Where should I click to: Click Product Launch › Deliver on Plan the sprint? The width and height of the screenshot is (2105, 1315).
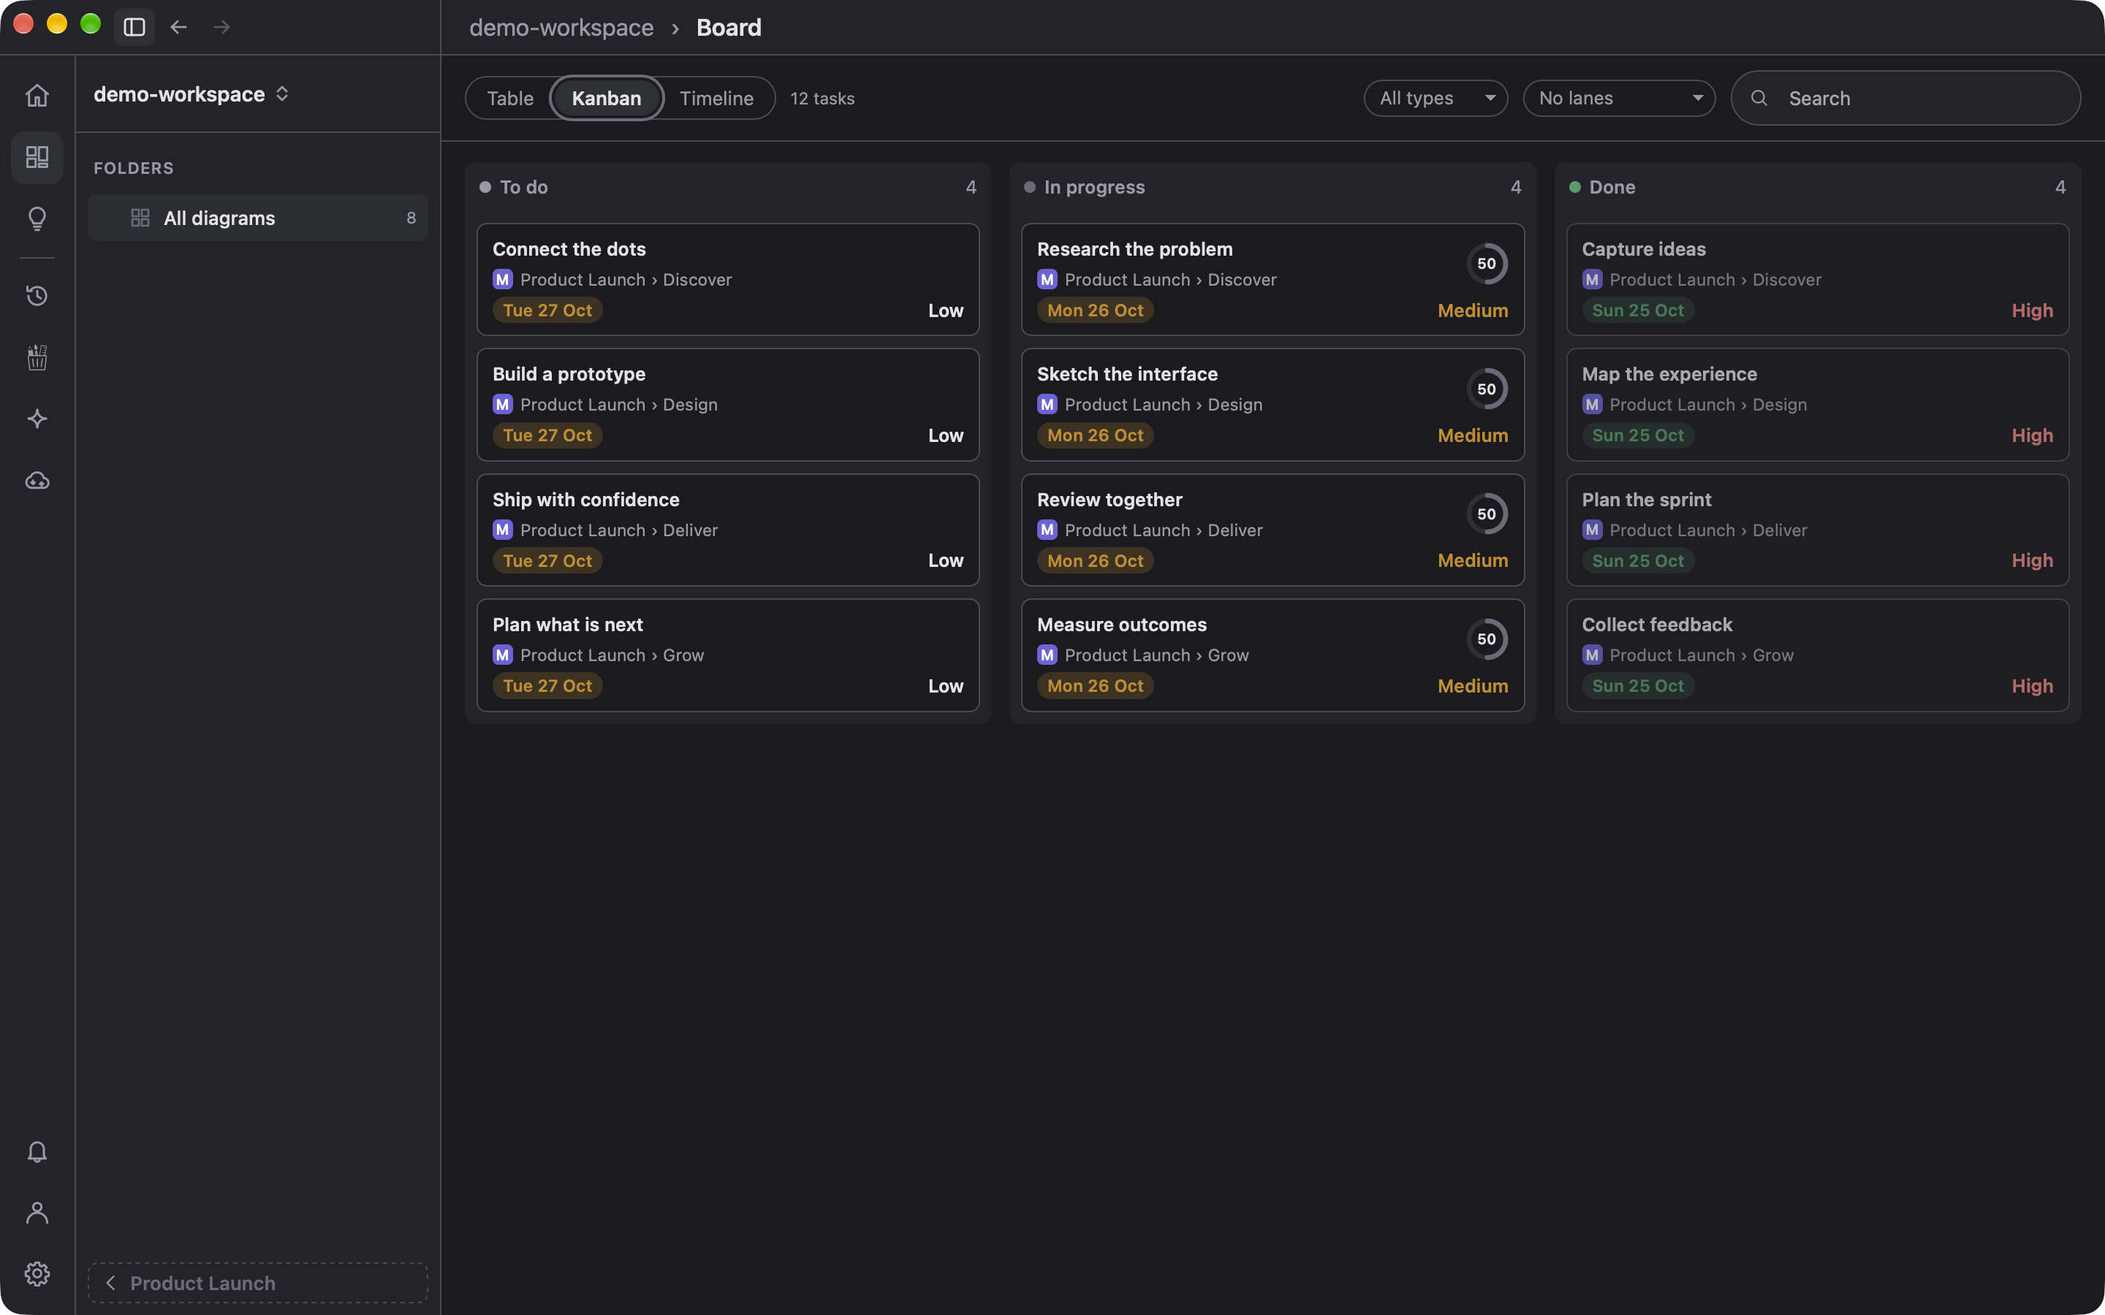[1707, 530]
